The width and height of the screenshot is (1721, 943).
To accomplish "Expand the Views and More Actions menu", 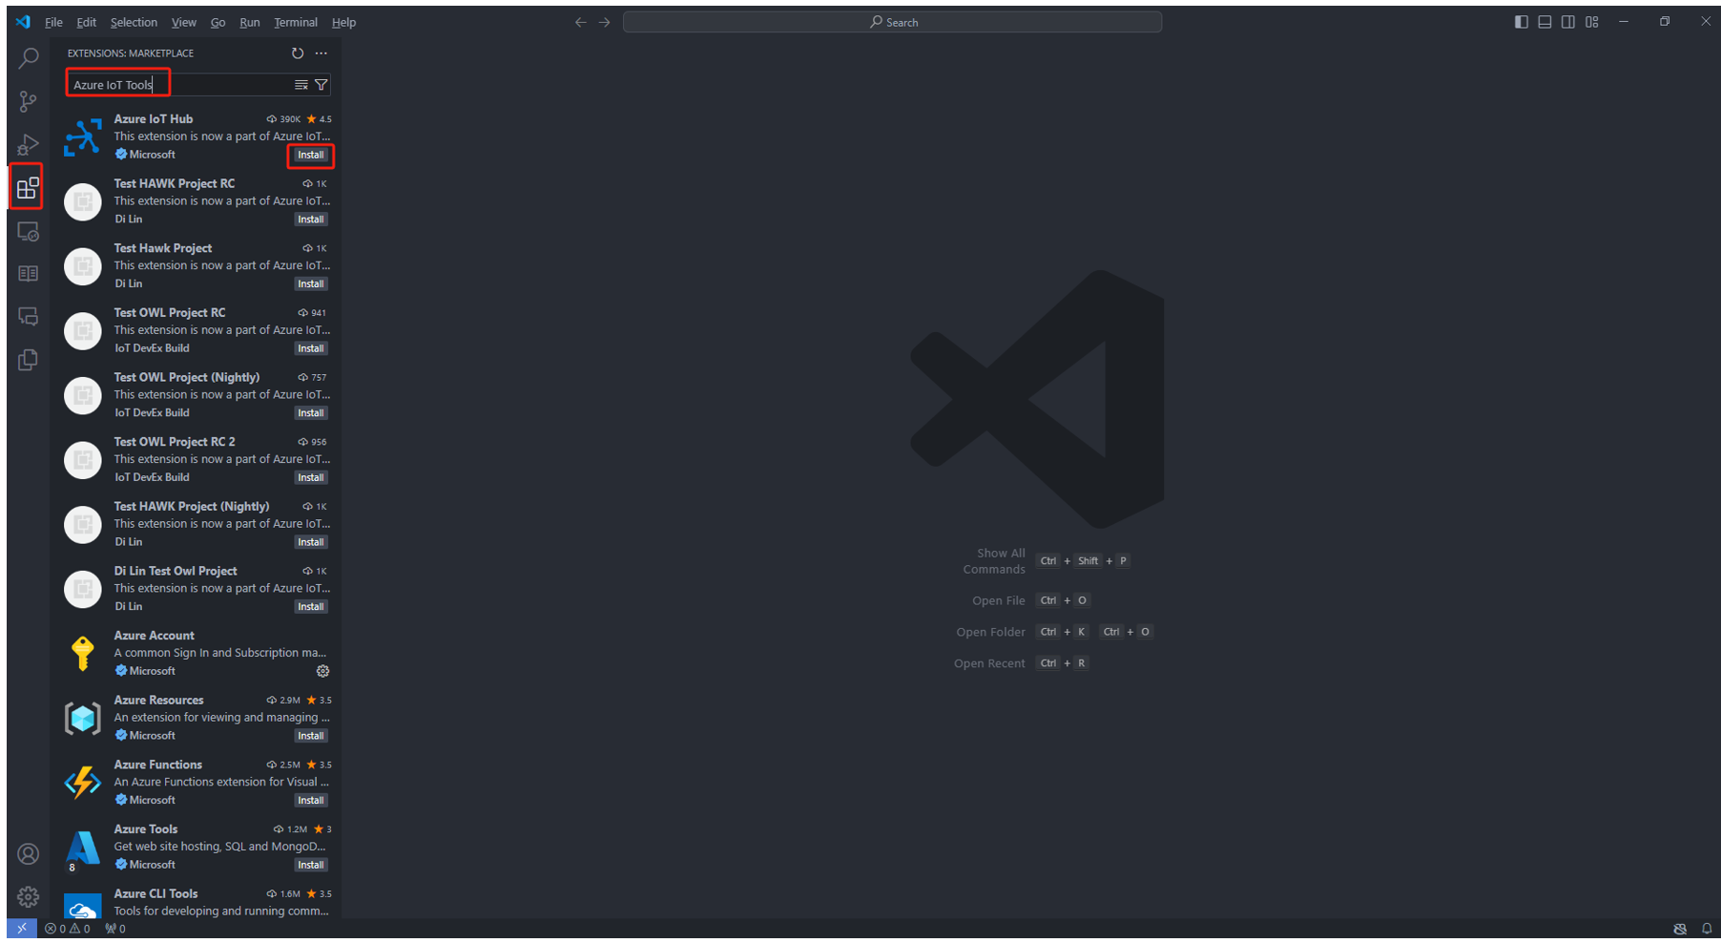I will pos(321,53).
